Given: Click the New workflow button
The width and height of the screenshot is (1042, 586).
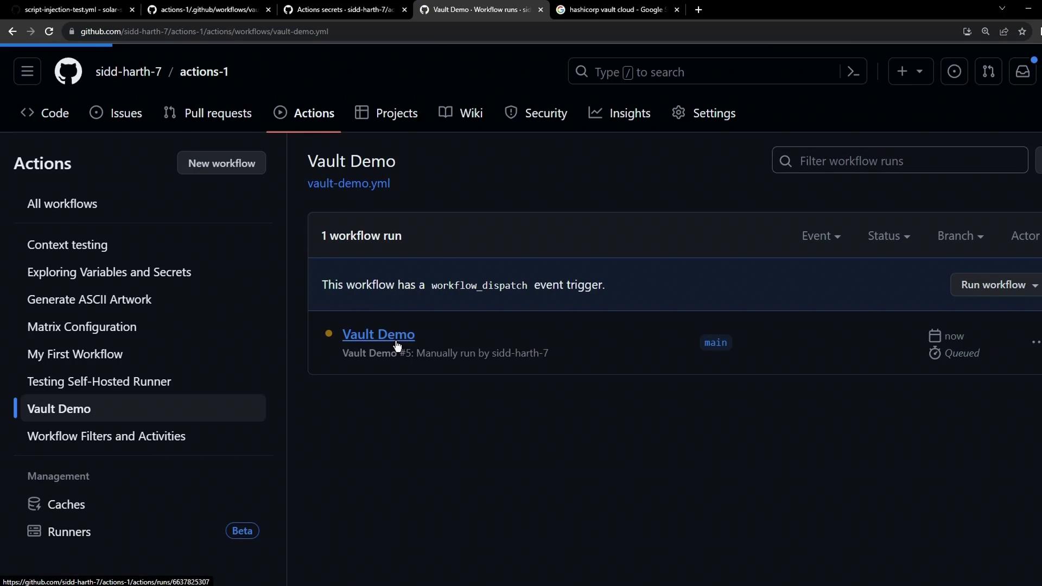Looking at the screenshot, I should (221, 163).
